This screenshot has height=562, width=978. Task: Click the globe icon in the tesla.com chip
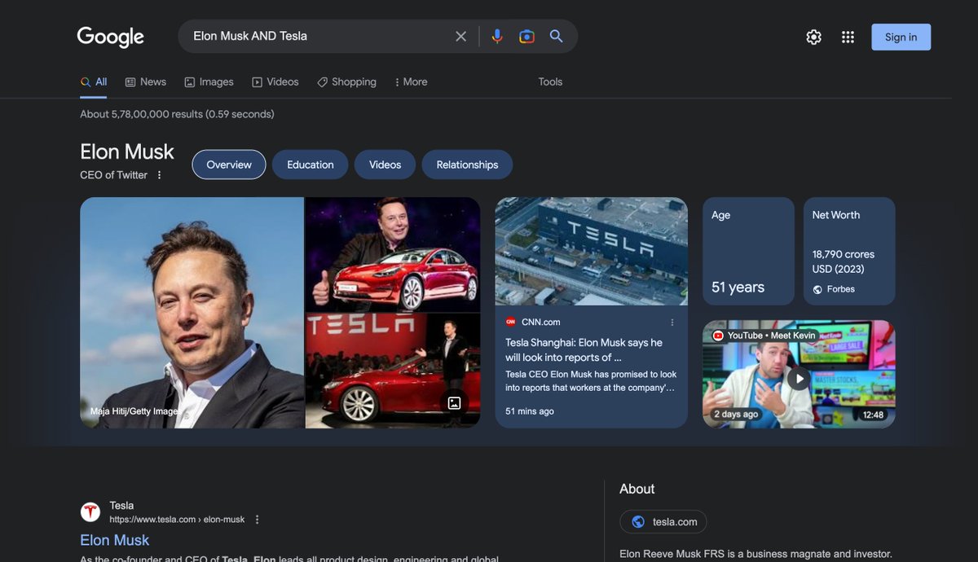pos(638,522)
